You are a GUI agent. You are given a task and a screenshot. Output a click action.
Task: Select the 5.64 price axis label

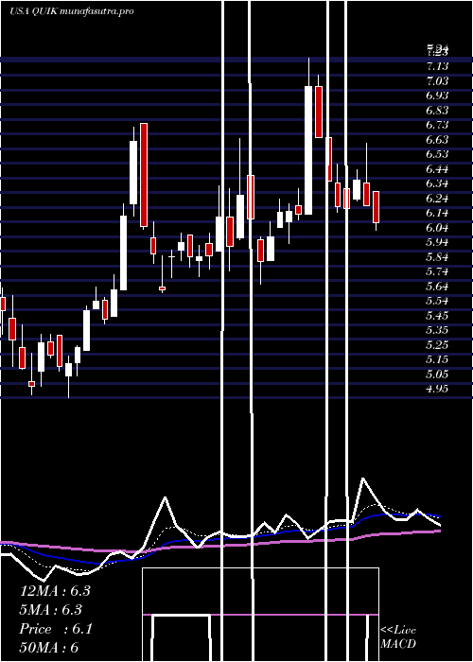pyautogui.click(x=437, y=287)
